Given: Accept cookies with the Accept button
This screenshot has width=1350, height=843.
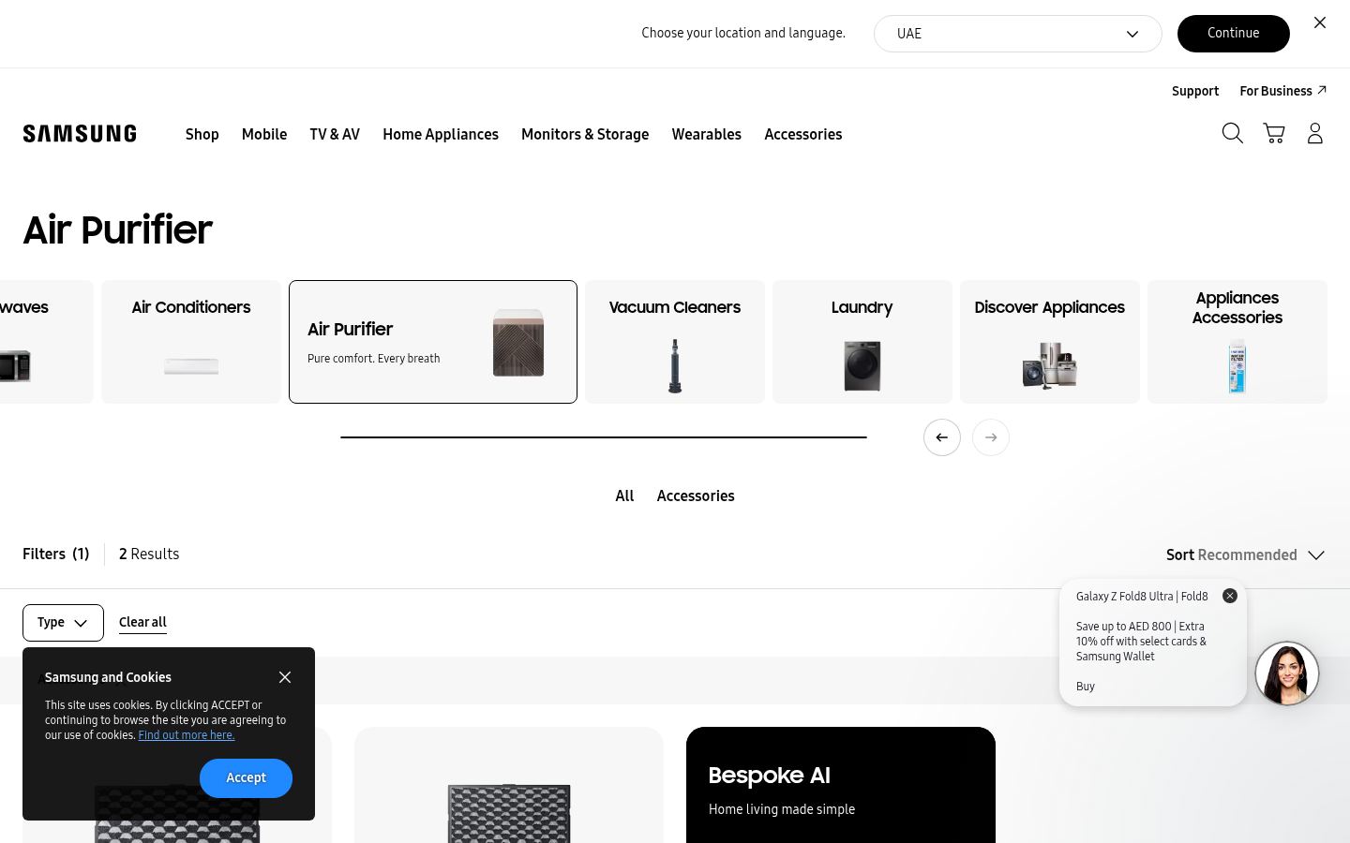Looking at the screenshot, I should click(246, 778).
